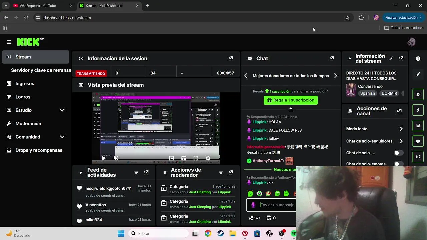Expand the Estudio sidebar section
Screen dimensions: 427x240
coord(62,110)
